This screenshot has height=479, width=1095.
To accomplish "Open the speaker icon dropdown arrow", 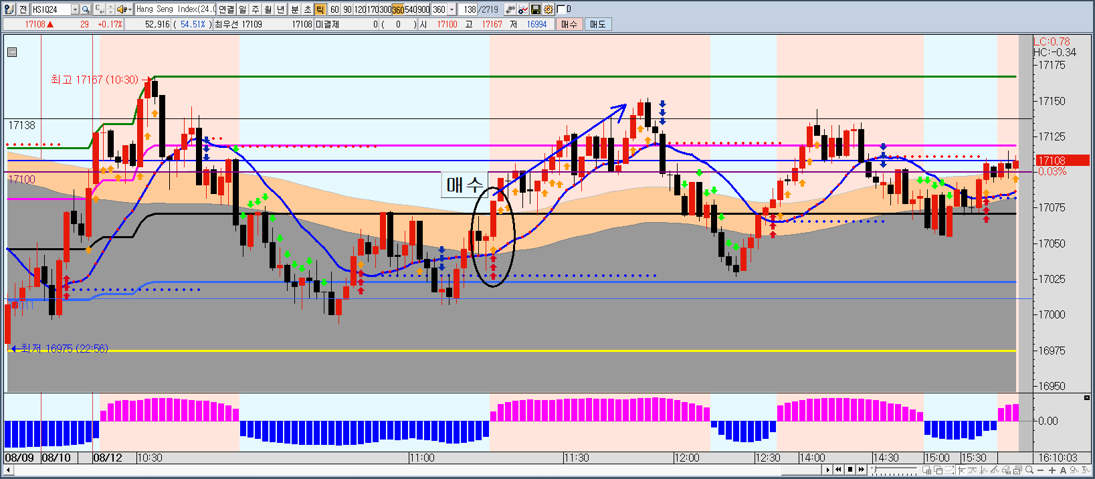I will pos(129,9).
